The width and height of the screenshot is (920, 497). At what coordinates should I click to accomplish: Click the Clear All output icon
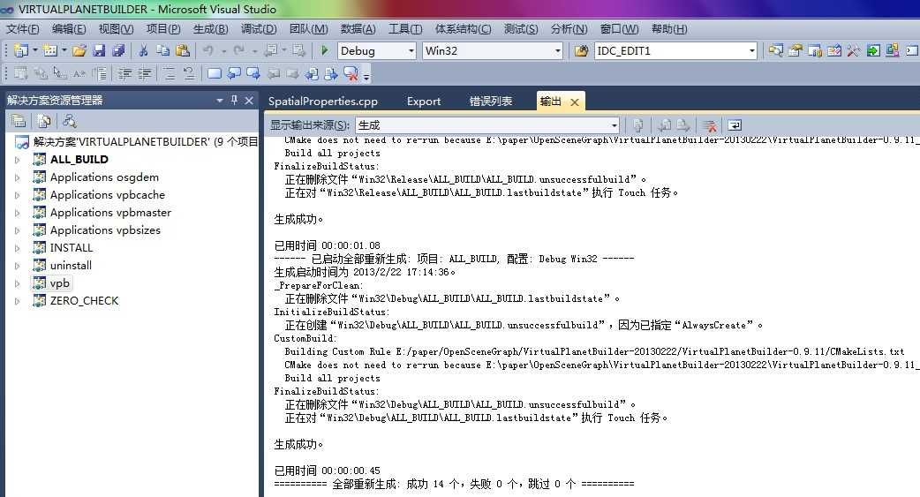click(x=709, y=125)
